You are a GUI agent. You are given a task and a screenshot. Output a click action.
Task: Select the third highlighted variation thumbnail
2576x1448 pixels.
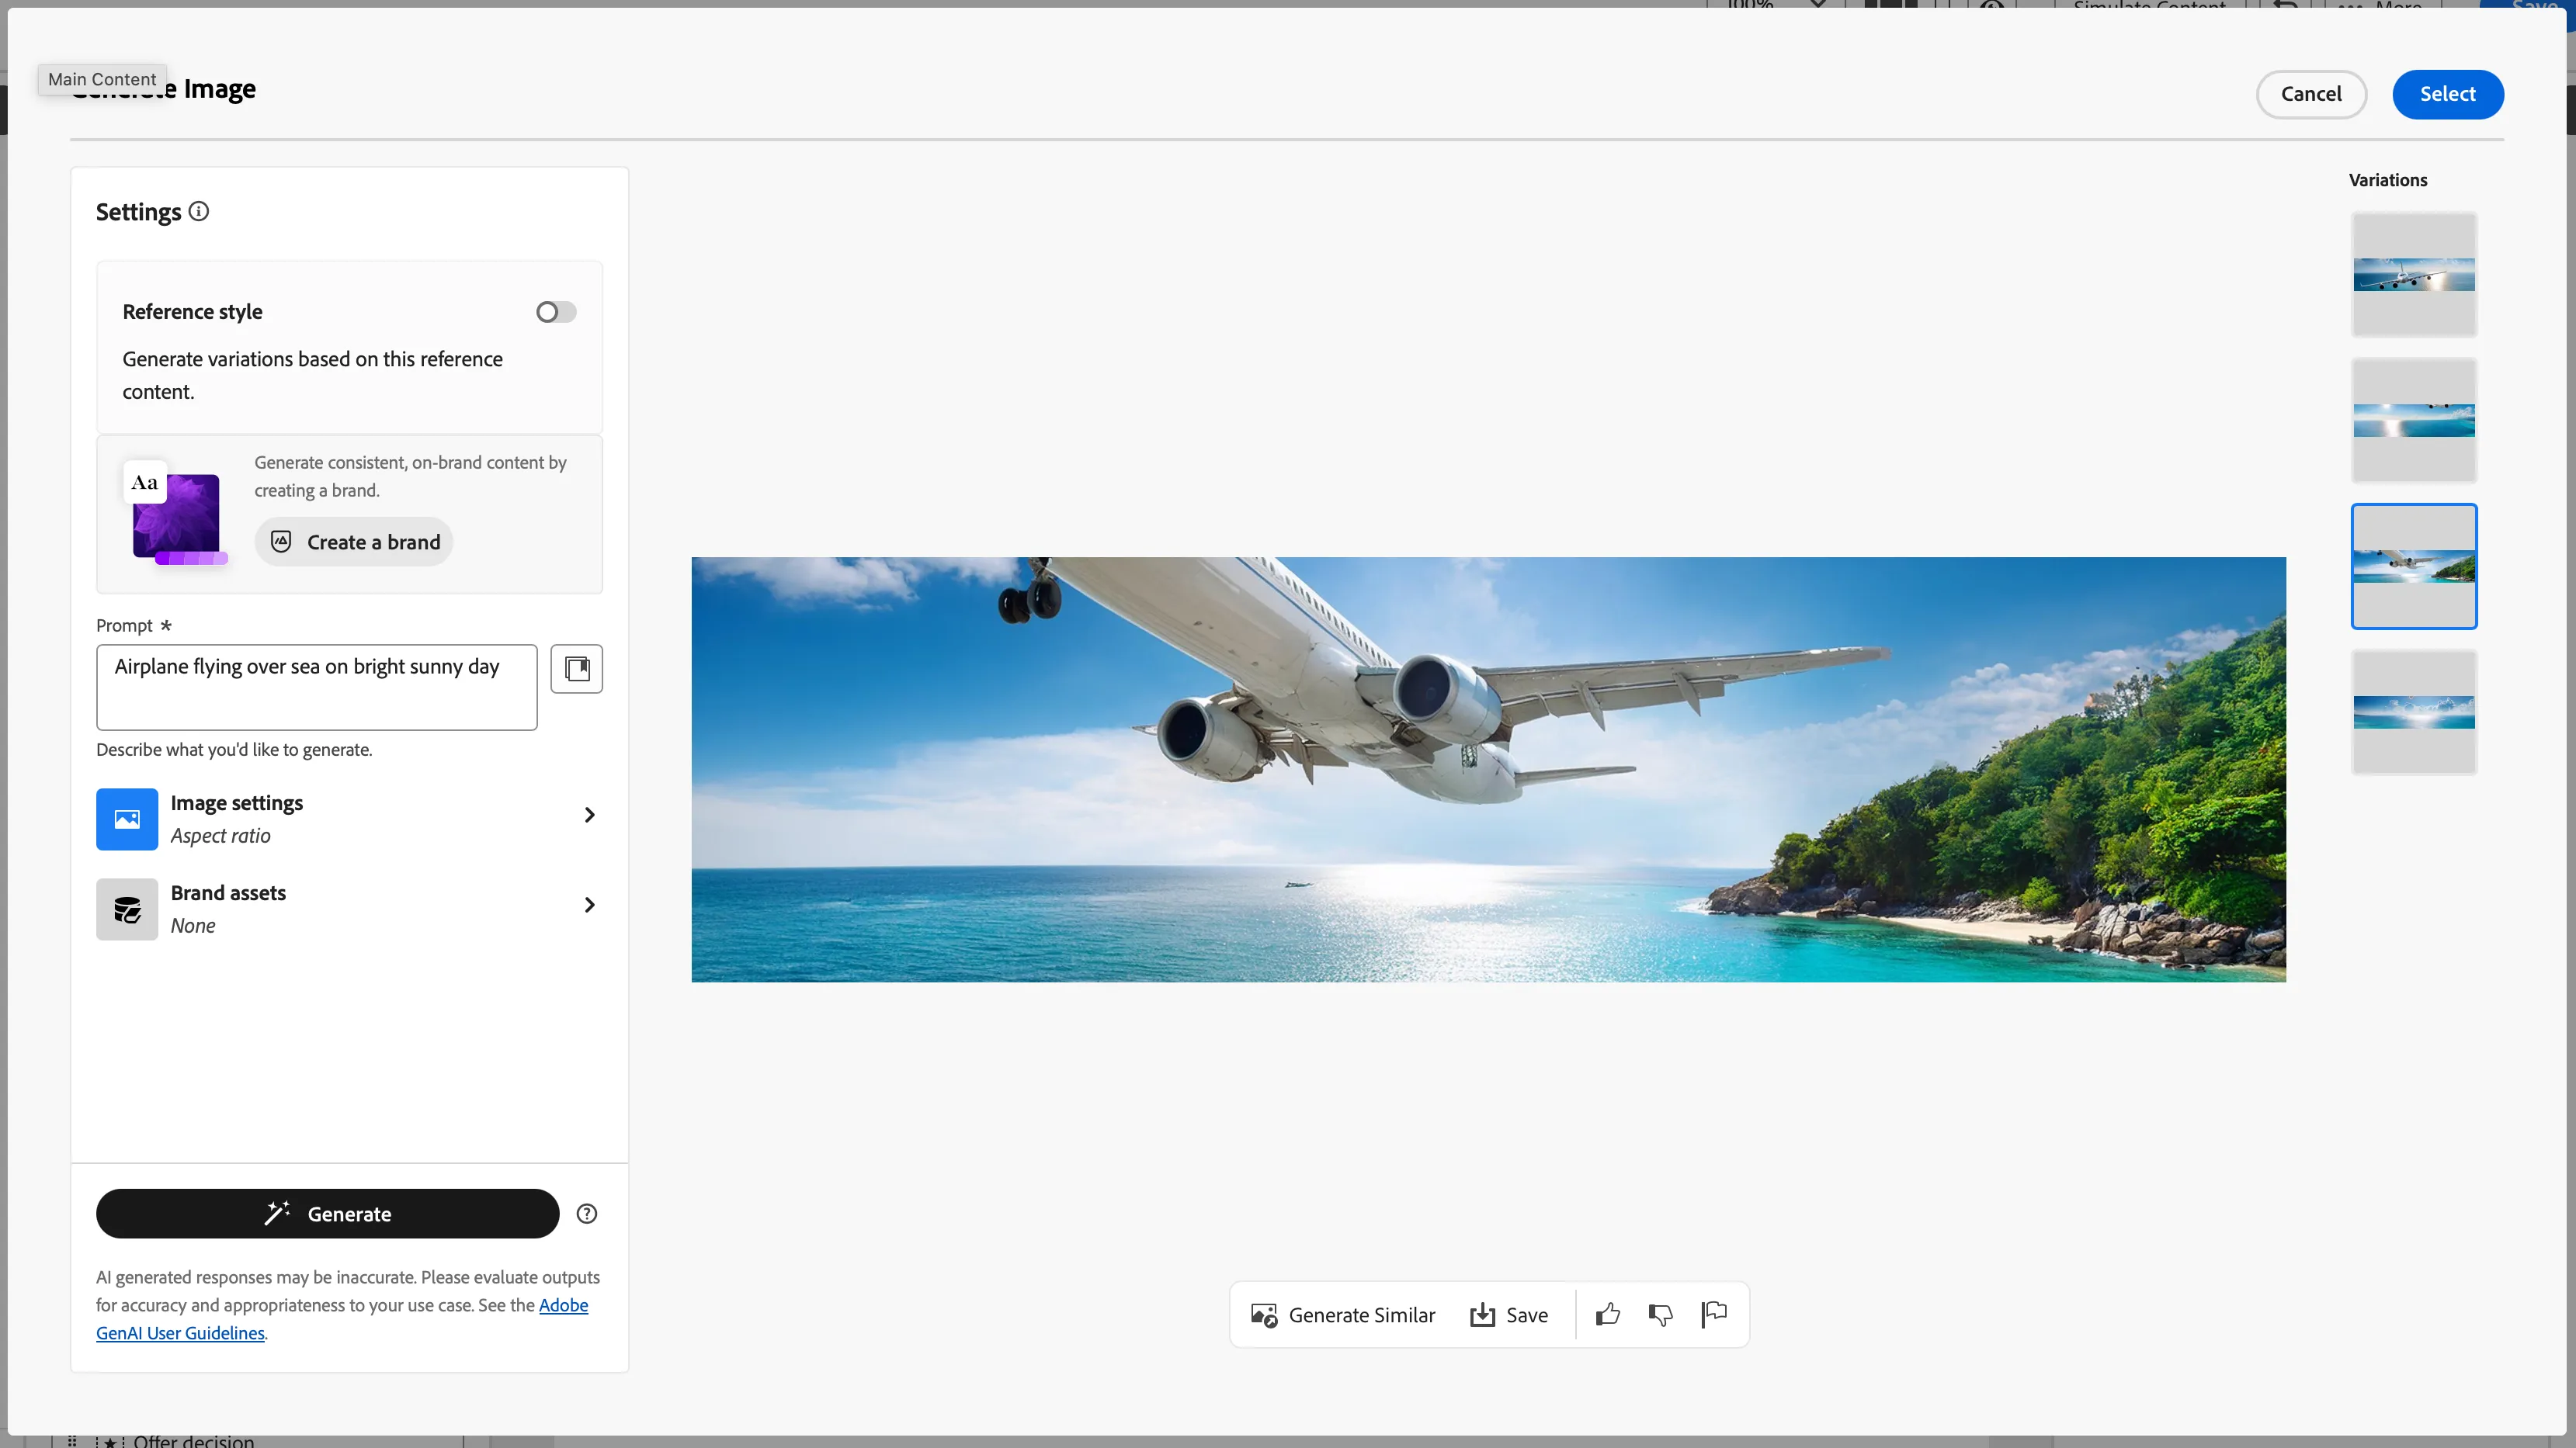click(2414, 566)
